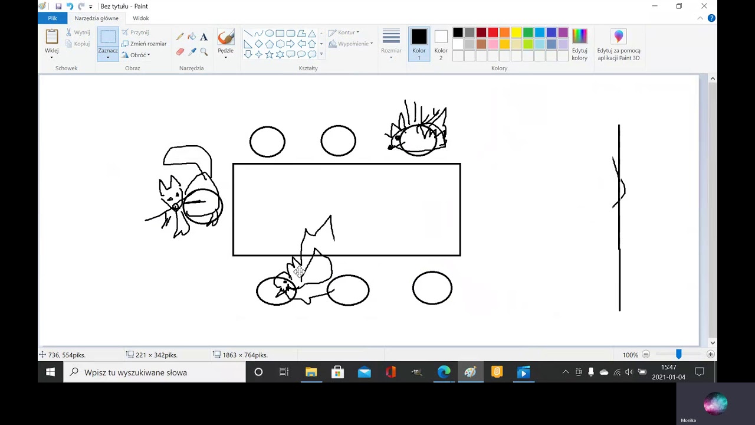Pick the yellow color swatch

click(x=516, y=32)
